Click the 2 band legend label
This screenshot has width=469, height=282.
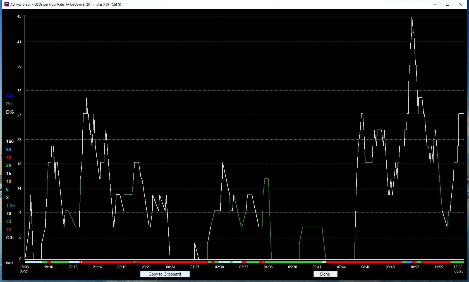[7, 198]
